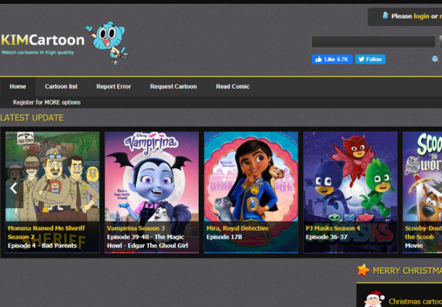The height and width of the screenshot is (307, 442).
Task: Click the star icon beside Merry Christmas
Action: click(363, 270)
